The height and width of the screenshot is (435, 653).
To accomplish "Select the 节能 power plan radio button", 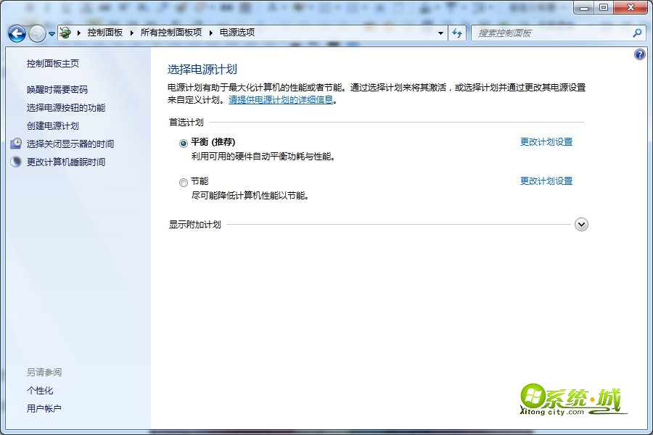I will click(184, 183).
